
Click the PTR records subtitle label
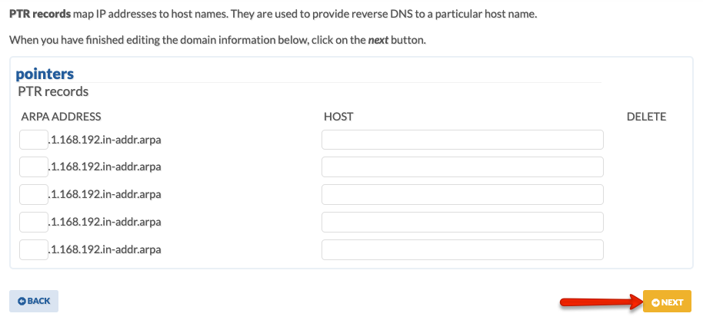point(53,92)
